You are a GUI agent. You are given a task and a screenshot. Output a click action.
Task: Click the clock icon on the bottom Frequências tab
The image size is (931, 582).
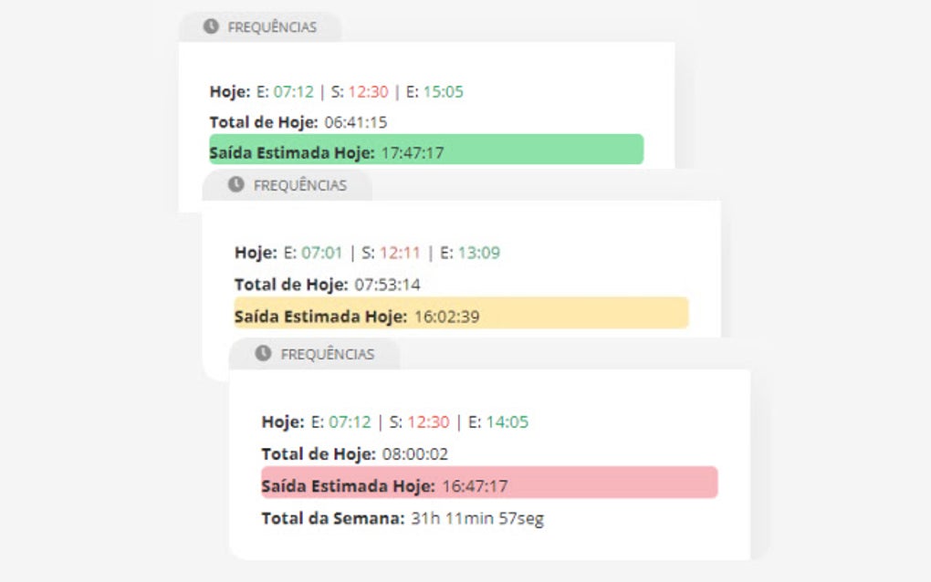tap(264, 353)
